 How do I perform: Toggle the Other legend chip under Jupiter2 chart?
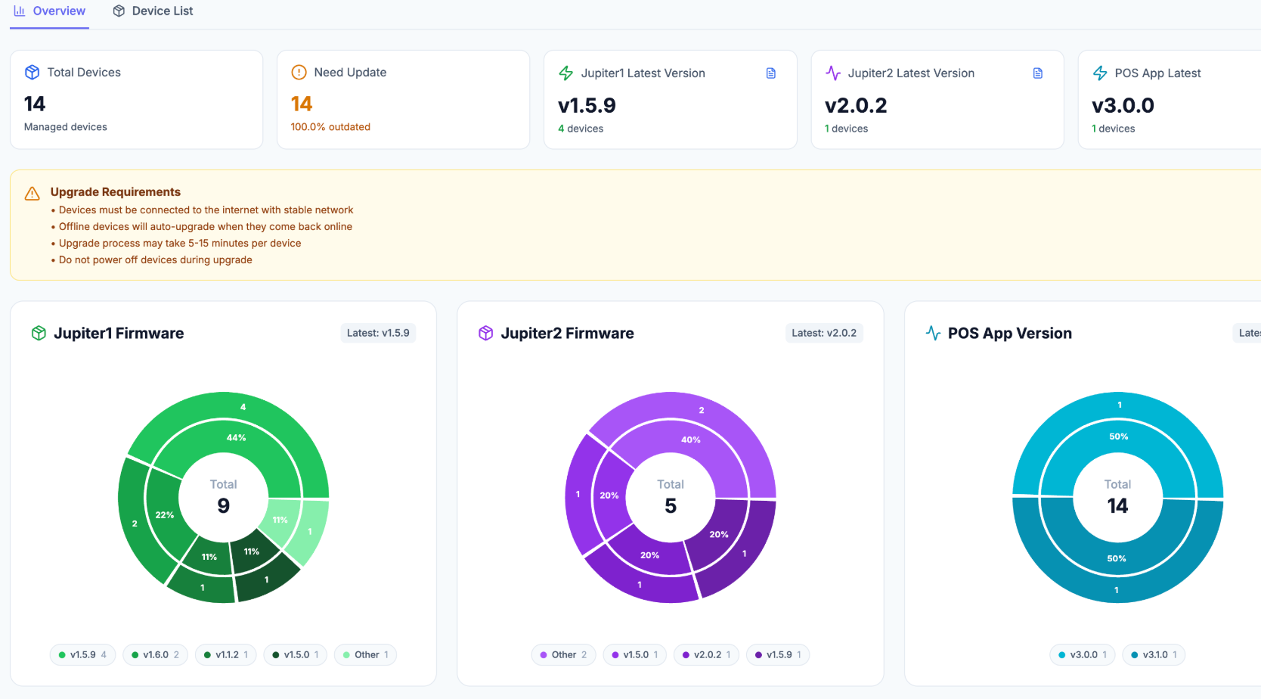[x=563, y=654]
